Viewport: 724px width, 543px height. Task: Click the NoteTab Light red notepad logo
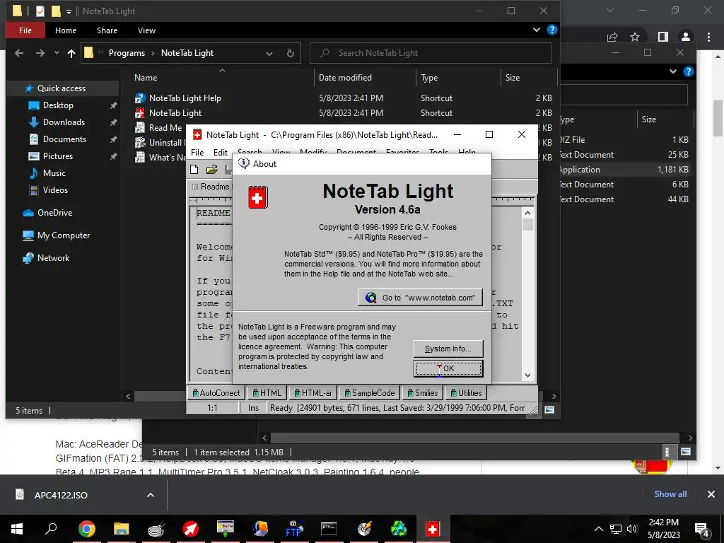pyautogui.click(x=257, y=198)
